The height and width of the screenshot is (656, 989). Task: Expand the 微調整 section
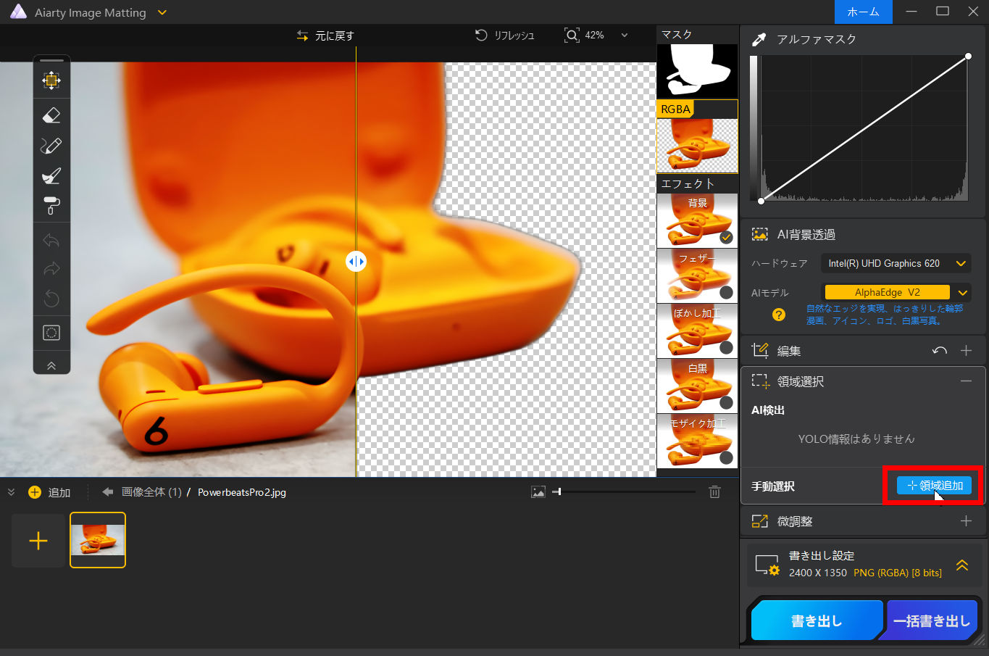coord(966,521)
